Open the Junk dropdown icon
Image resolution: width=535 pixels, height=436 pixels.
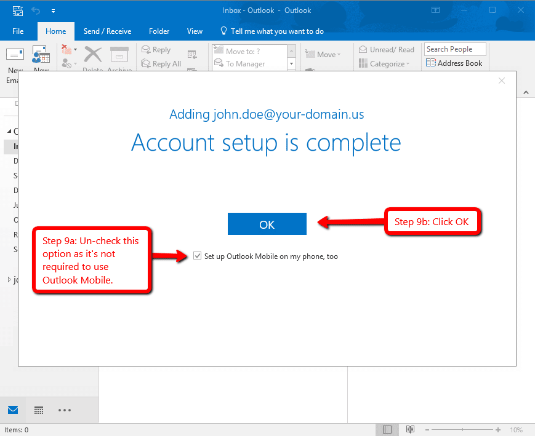(x=70, y=63)
